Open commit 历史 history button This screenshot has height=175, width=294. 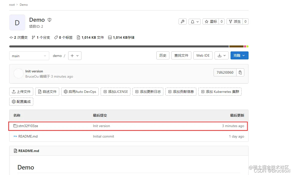(163, 55)
